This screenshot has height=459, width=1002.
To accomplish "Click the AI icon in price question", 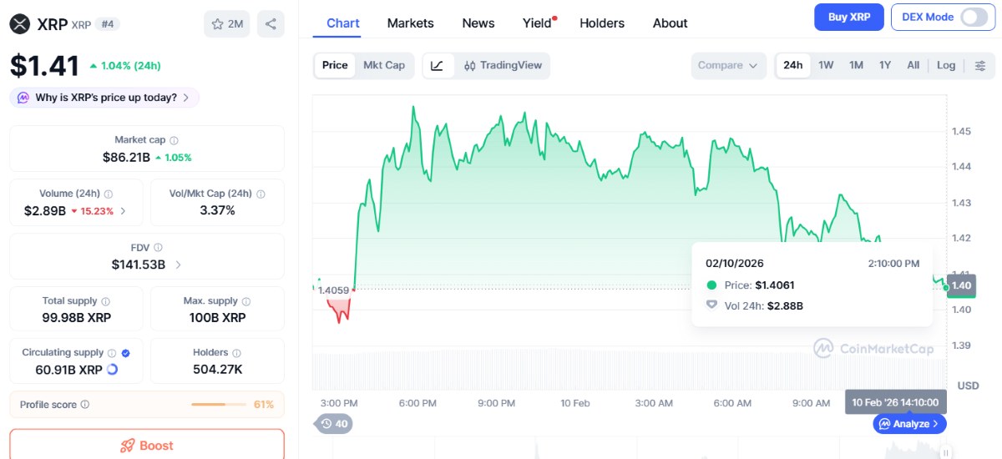I will coord(23,98).
